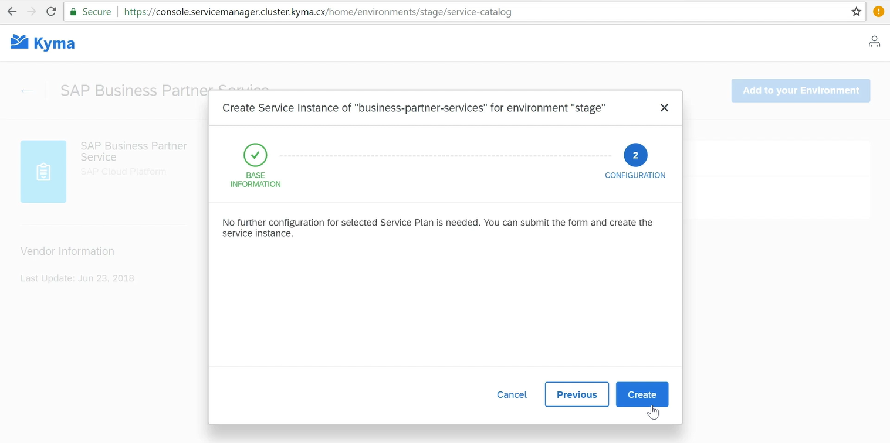Click the SAP Business Partner Service clipboard tile
The width and height of the screenshot is (890, 443).
point(43,172)
